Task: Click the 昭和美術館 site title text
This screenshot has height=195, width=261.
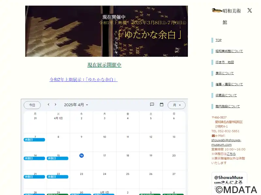Action: tap(232, 17)
